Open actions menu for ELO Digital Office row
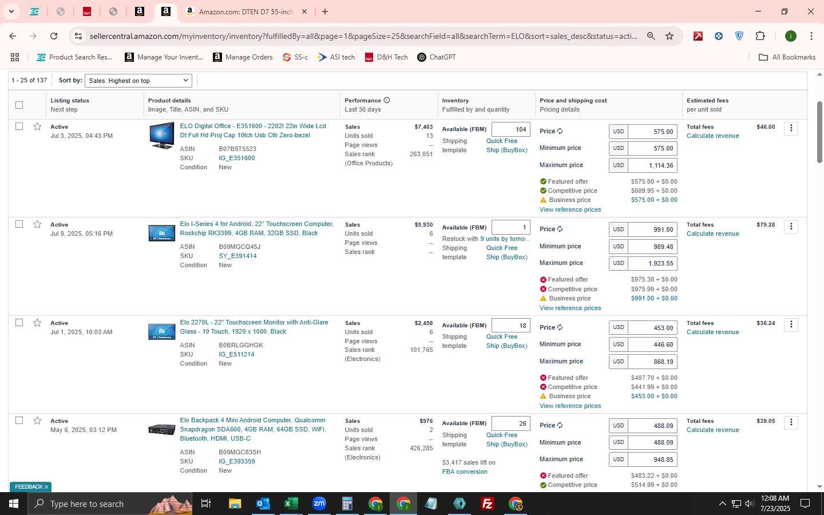Image resolution: width=824 pixels, height=515 pixels. 791,128
